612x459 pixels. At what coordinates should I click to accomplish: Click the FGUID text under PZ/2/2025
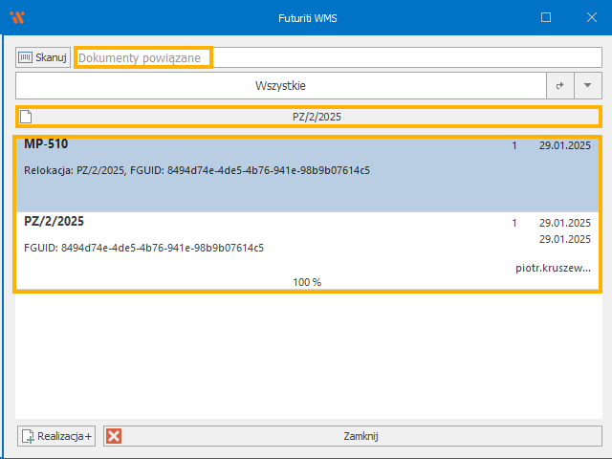[143, 248]
